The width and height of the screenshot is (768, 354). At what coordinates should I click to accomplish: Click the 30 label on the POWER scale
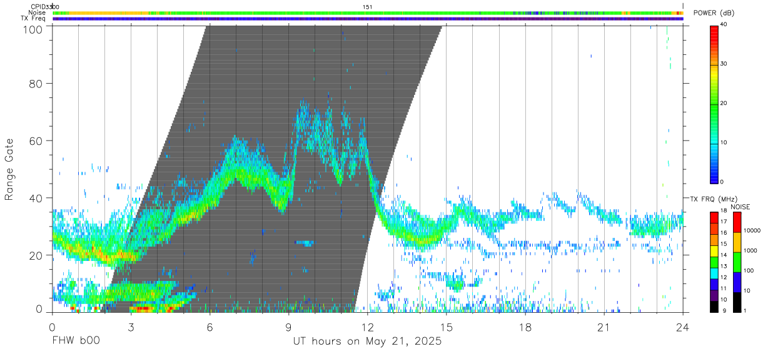tap(724, 64)
